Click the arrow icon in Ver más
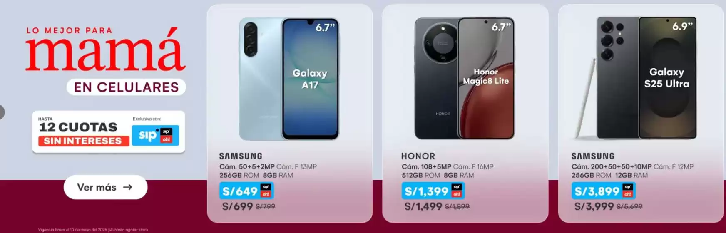The width and height of the screenshot is (726, 233). click(128, 187)
